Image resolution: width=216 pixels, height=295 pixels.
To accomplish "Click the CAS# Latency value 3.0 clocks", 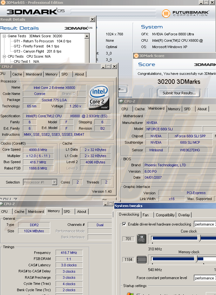I will point(69,265).
